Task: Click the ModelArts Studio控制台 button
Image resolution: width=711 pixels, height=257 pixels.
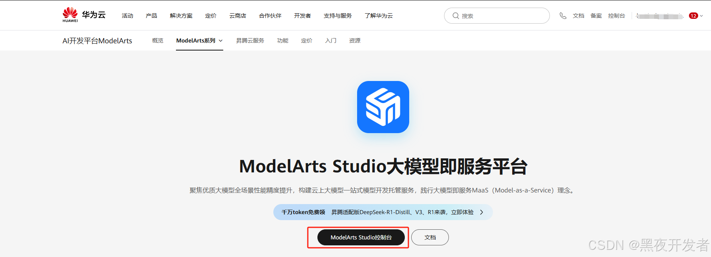Action: coord(361,237)
